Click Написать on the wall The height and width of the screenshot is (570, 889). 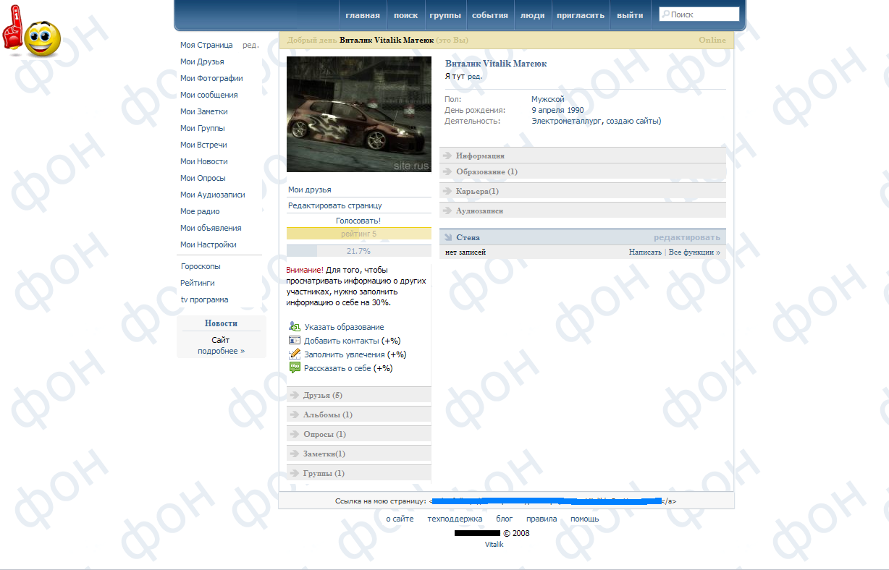[645, 252]
